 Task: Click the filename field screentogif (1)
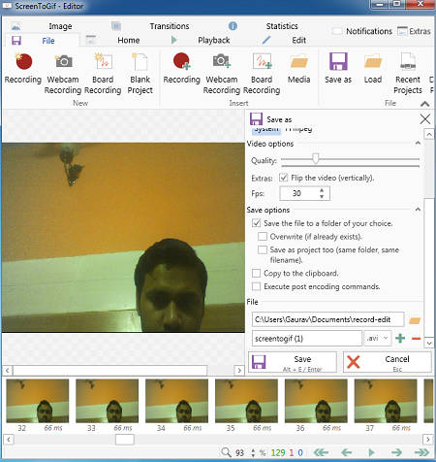(x=307, y=339)
